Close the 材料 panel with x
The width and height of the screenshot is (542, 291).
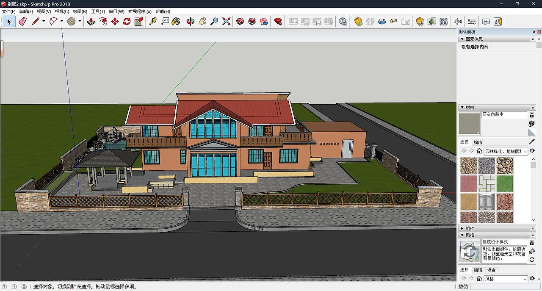point(533,108)
